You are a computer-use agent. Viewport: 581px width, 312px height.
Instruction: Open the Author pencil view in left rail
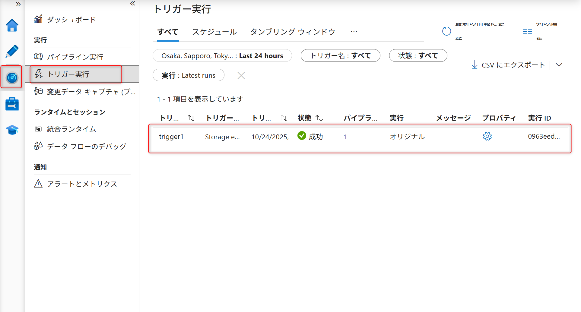[11, 51]
